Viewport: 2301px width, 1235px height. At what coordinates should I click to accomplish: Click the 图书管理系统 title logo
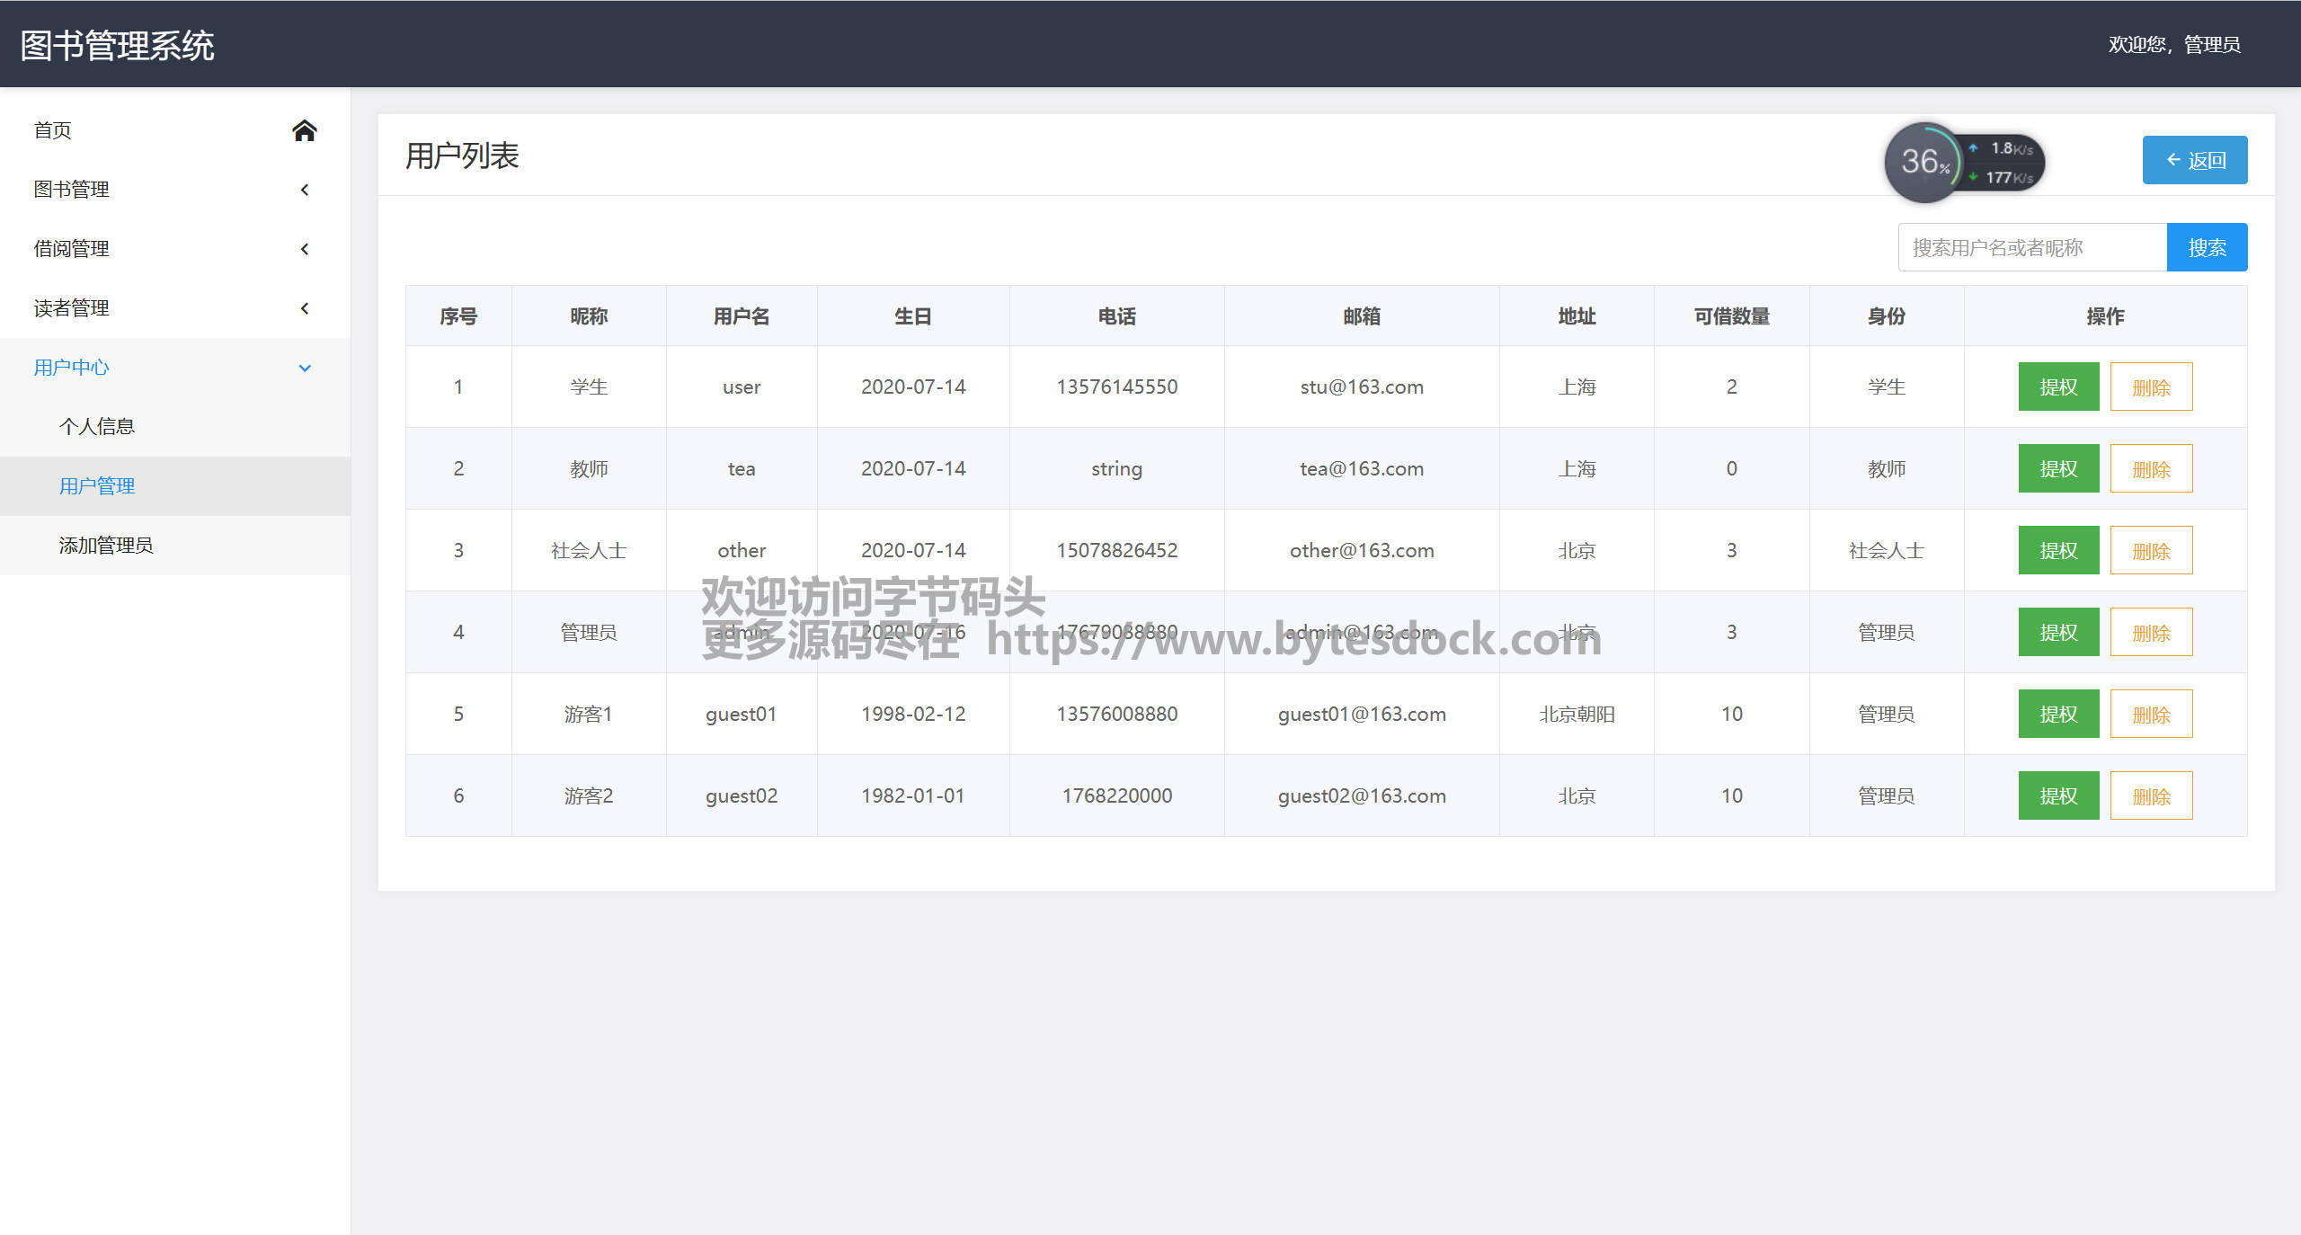coord(117,45)
